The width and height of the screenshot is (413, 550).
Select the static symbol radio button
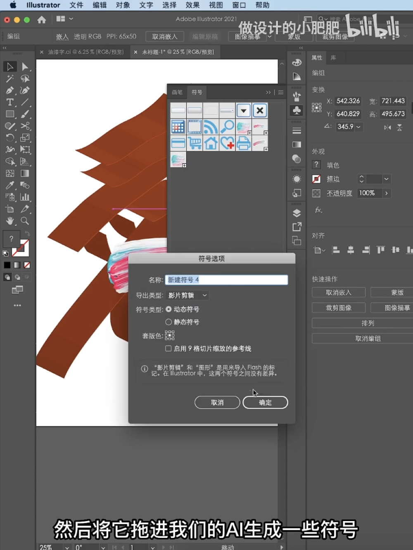tap(169, 322)
